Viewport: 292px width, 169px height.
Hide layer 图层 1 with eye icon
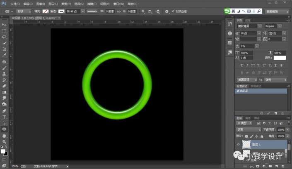coord(238,144)
